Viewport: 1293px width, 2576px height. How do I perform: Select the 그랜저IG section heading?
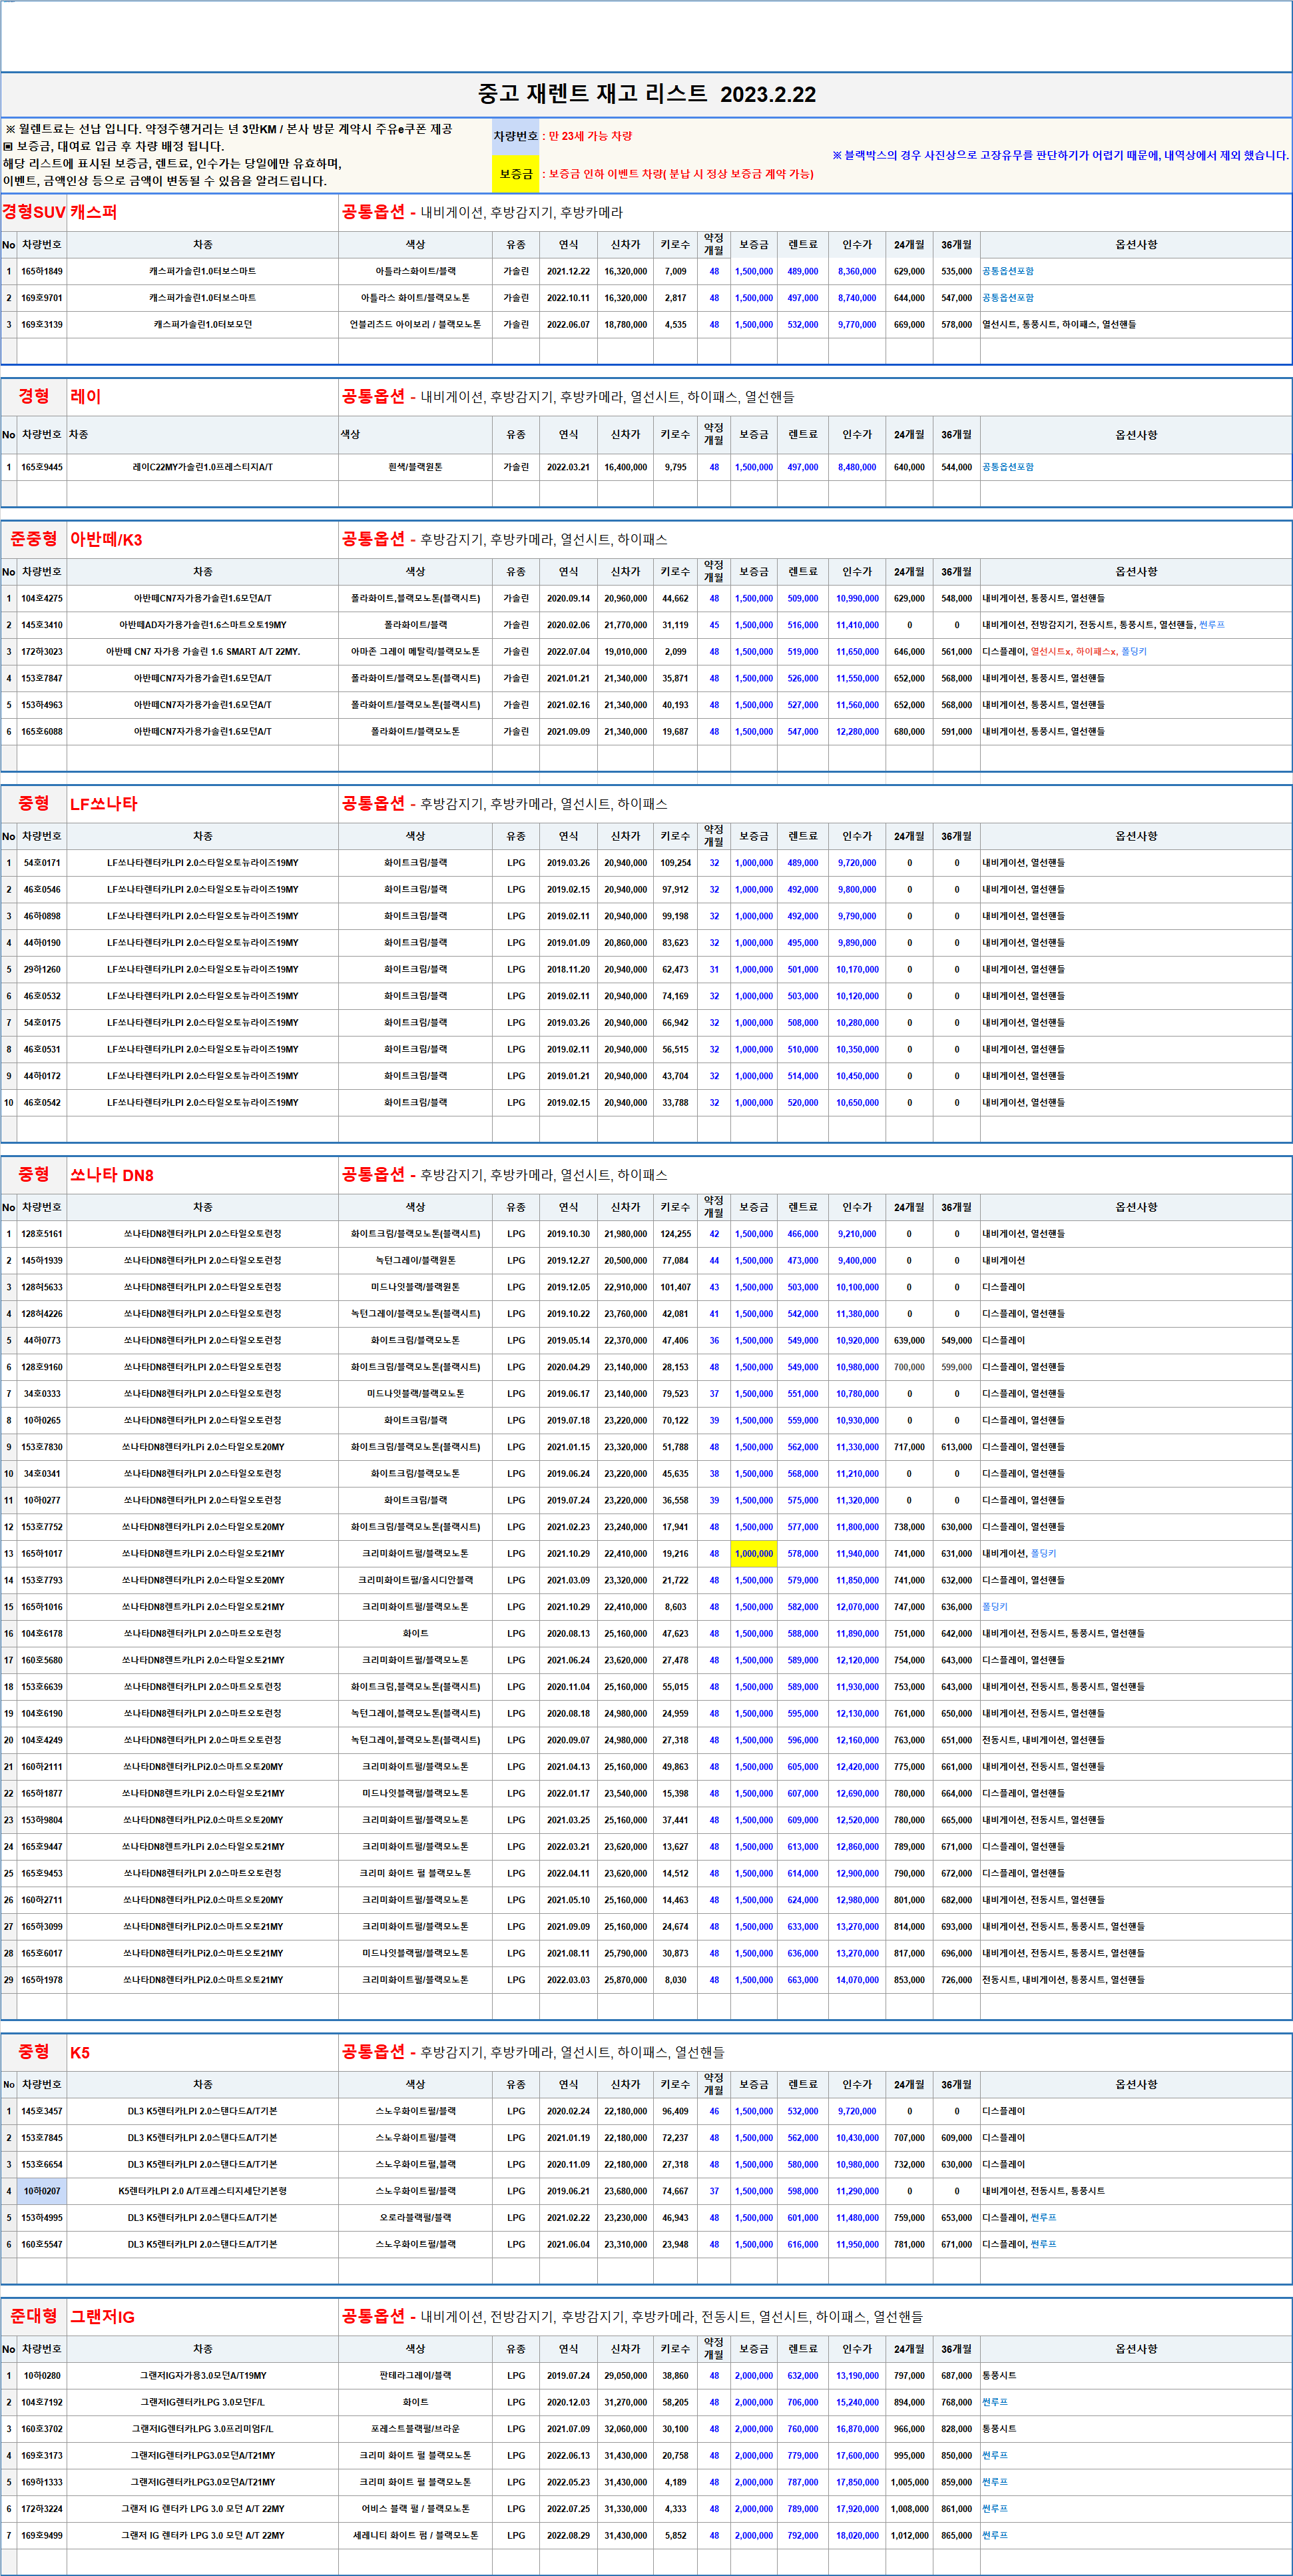[x=102, y=2317]
